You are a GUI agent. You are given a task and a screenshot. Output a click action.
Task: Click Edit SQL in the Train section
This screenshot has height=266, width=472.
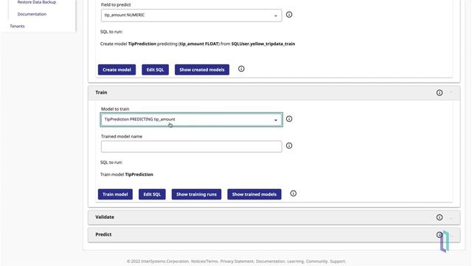(x=152, y=194)
